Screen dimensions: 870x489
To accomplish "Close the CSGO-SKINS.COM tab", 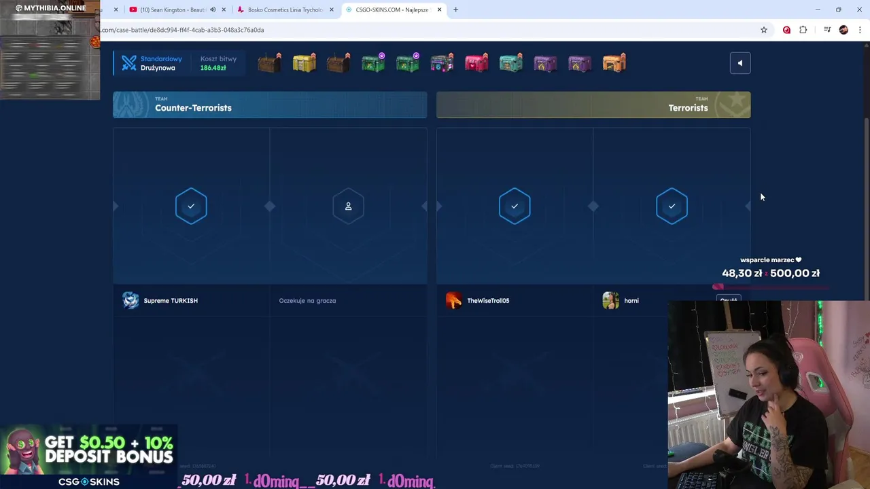I will (439, 10).
